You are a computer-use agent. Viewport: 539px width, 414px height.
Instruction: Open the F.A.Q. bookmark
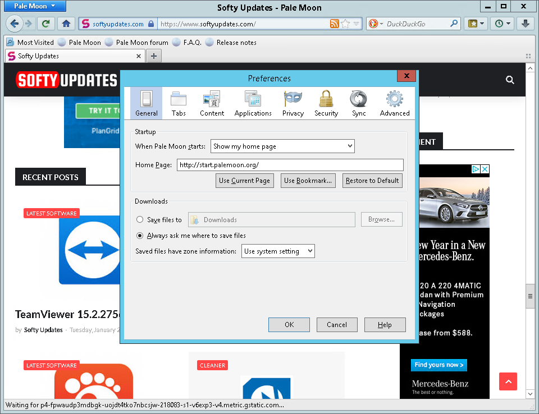[x=186, y=42]
